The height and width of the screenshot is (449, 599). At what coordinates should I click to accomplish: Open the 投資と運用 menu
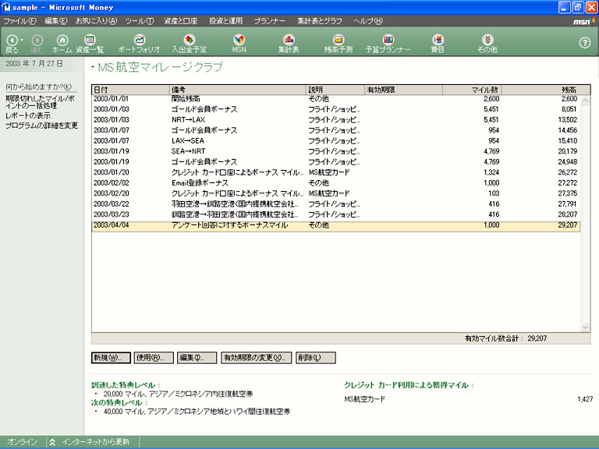225,21
